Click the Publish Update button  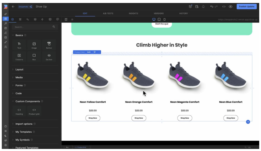[x=247, y=7]
